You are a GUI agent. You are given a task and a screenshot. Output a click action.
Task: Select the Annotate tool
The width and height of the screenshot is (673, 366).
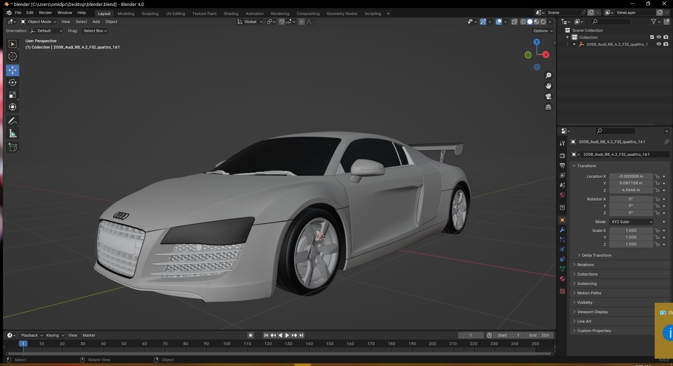tap(13, 121)
